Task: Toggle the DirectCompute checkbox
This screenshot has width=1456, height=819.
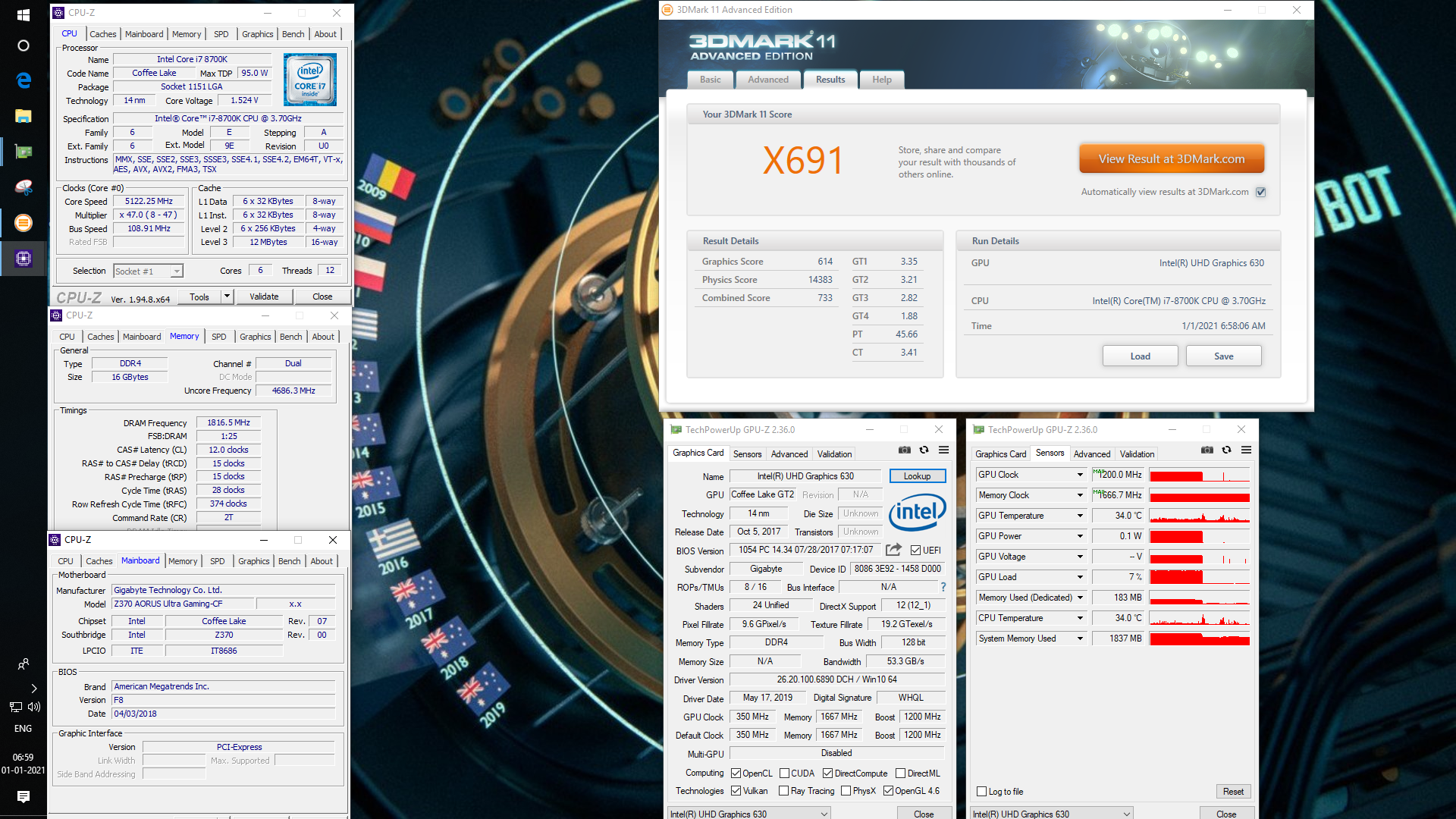Action: pyautogui.click(x=827, y=773)
